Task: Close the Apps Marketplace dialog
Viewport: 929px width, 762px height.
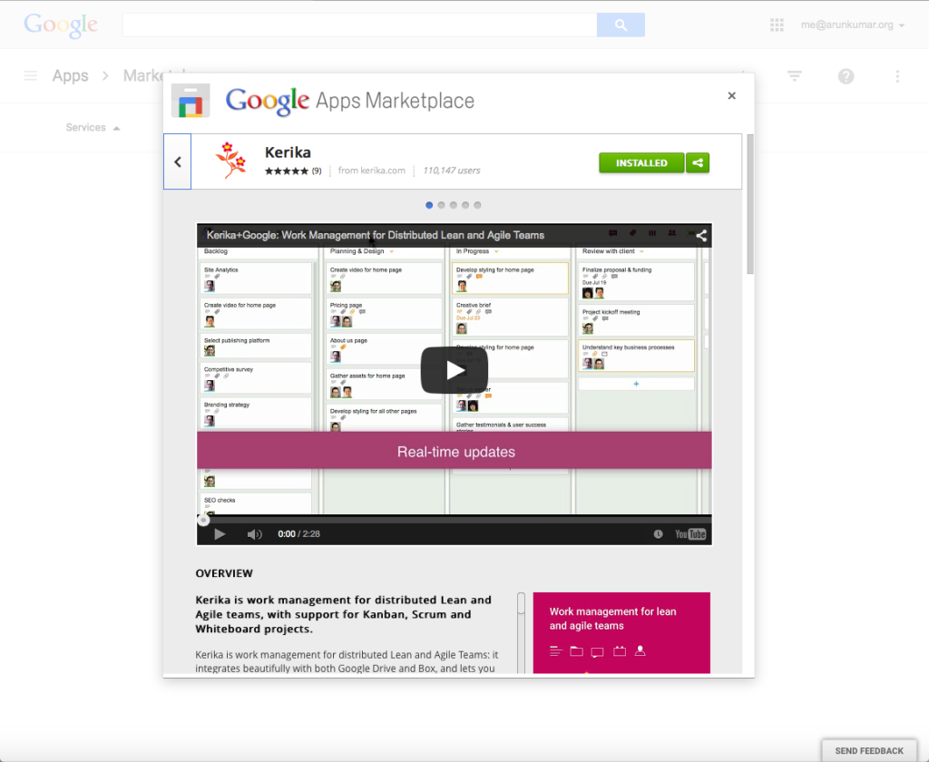Action: pyautogui.click(x=732, y=95)
